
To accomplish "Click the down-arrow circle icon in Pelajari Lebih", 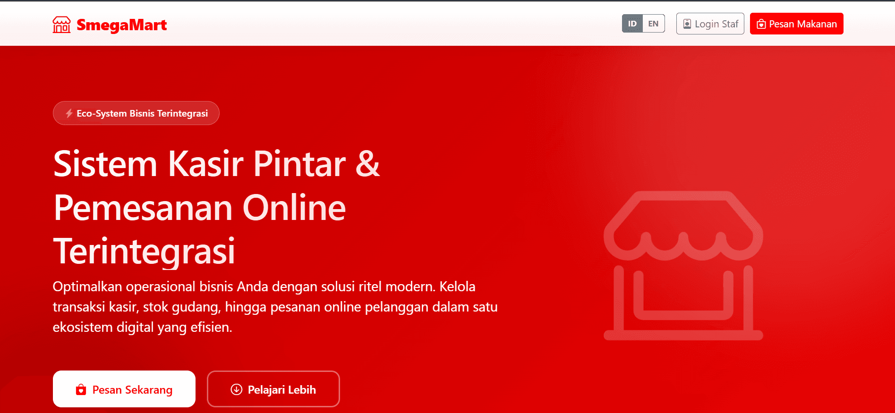I will tap(236, 389).
